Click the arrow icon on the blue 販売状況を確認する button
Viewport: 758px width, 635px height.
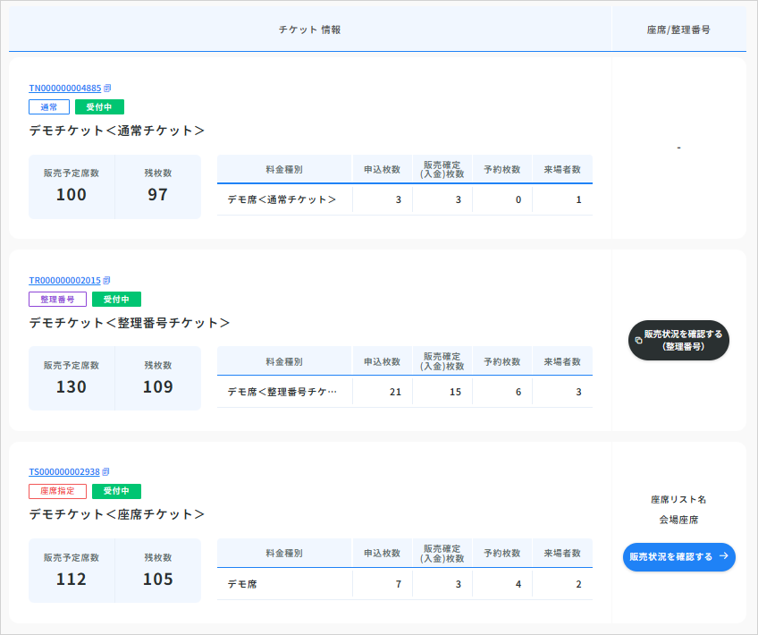[724, 556]
